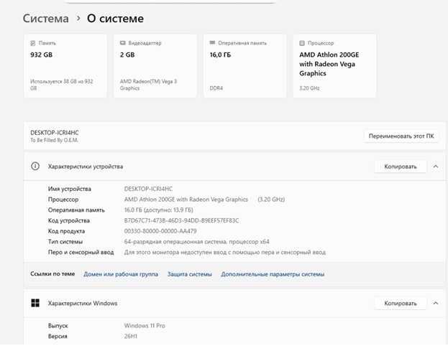Select processor value AMD Athlon 200GE text

click(186, 200)
